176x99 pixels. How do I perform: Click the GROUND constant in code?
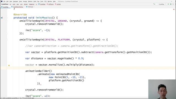click(x=62, y=21)
